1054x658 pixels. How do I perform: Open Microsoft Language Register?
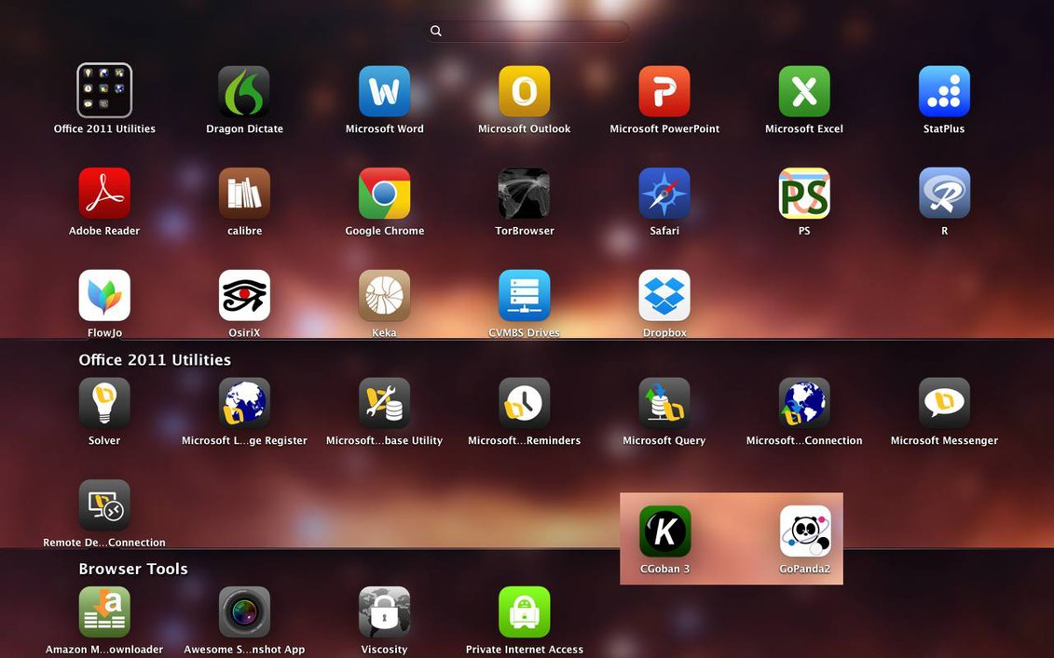(x=244, y=403)
